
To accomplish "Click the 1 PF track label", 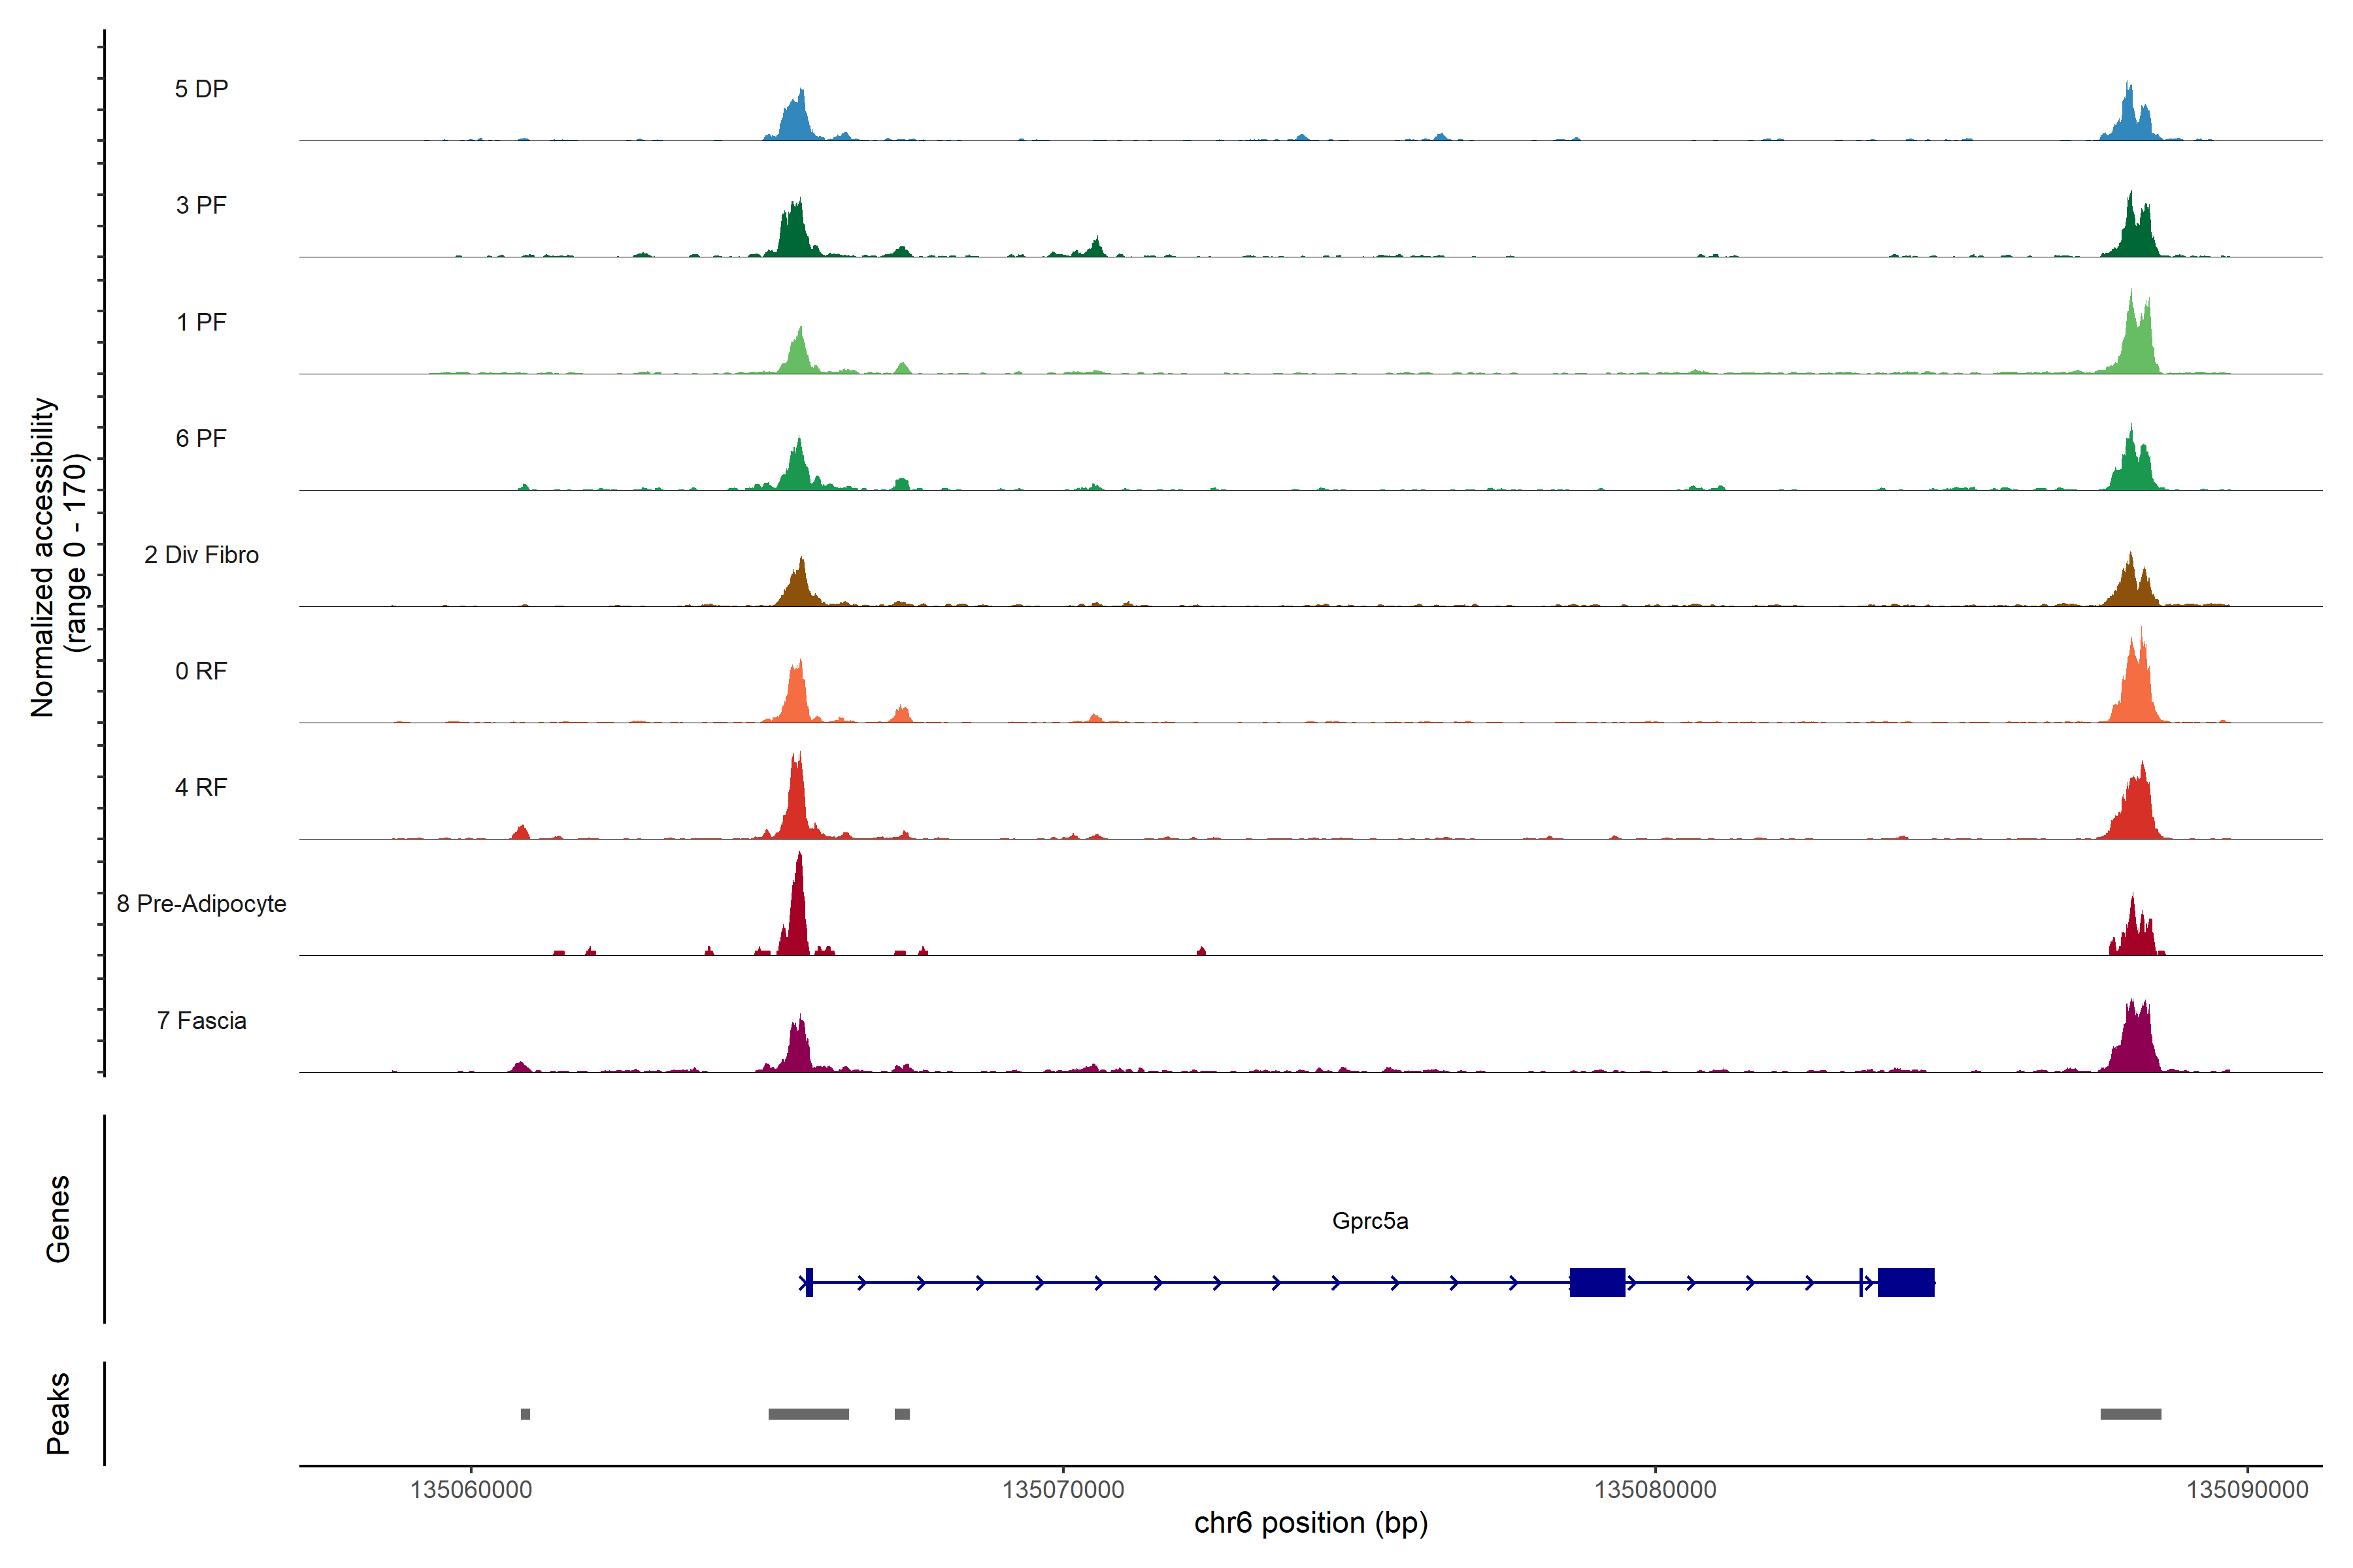I will [x=201, y=322].
